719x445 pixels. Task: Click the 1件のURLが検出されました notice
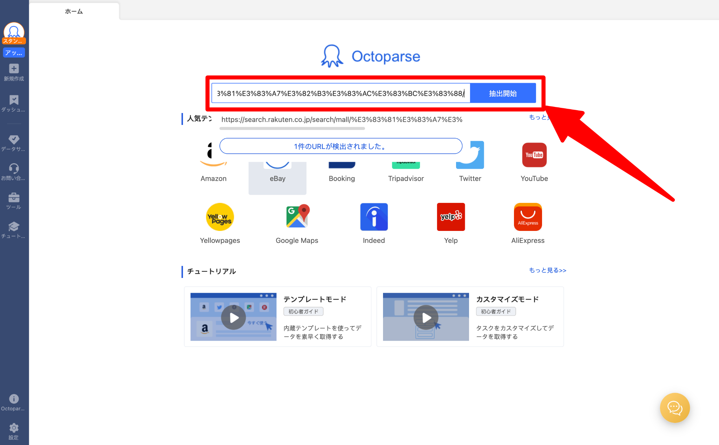coord(341,146)
